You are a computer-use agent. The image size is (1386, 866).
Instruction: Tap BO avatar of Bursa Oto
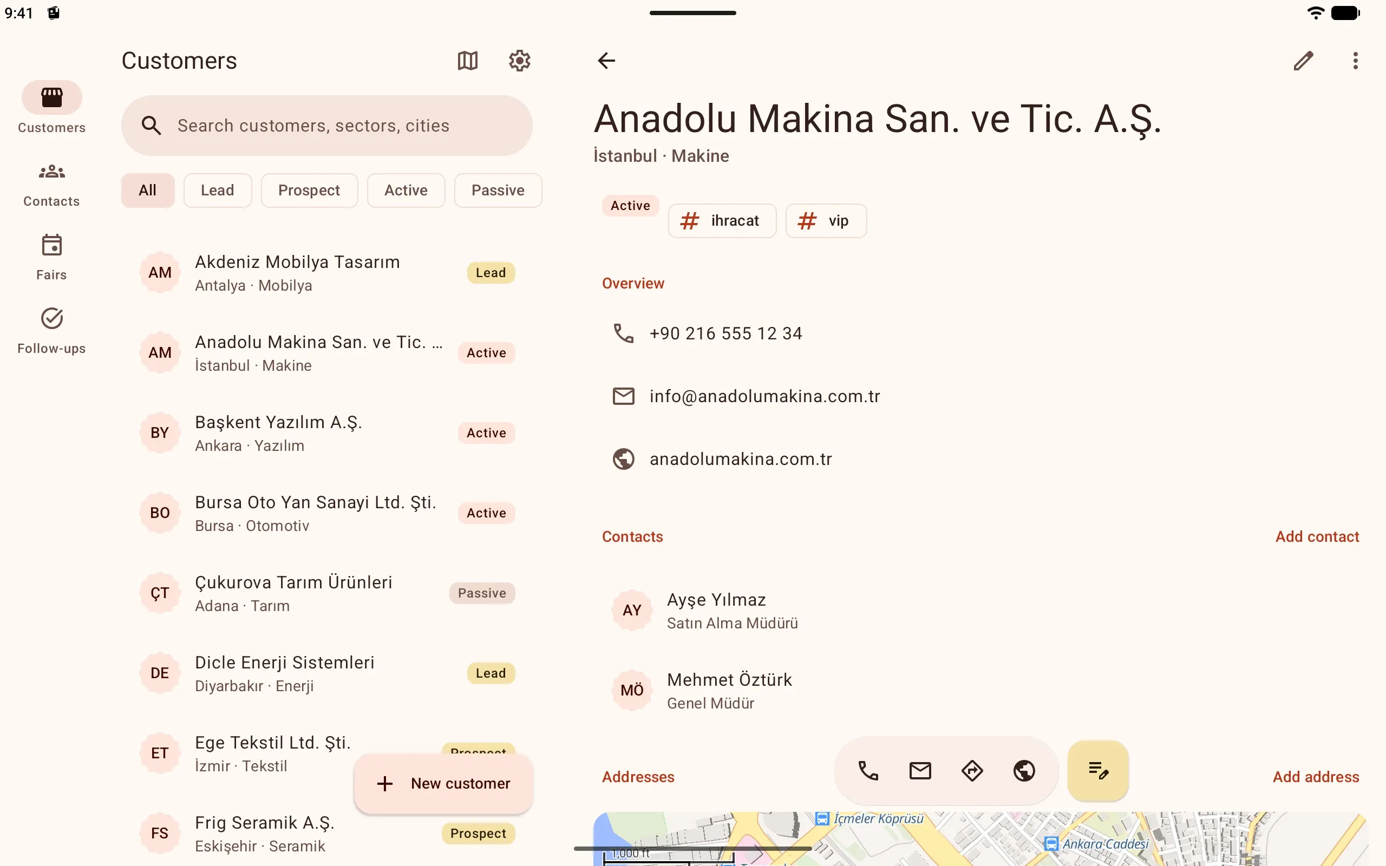[160, 513]
